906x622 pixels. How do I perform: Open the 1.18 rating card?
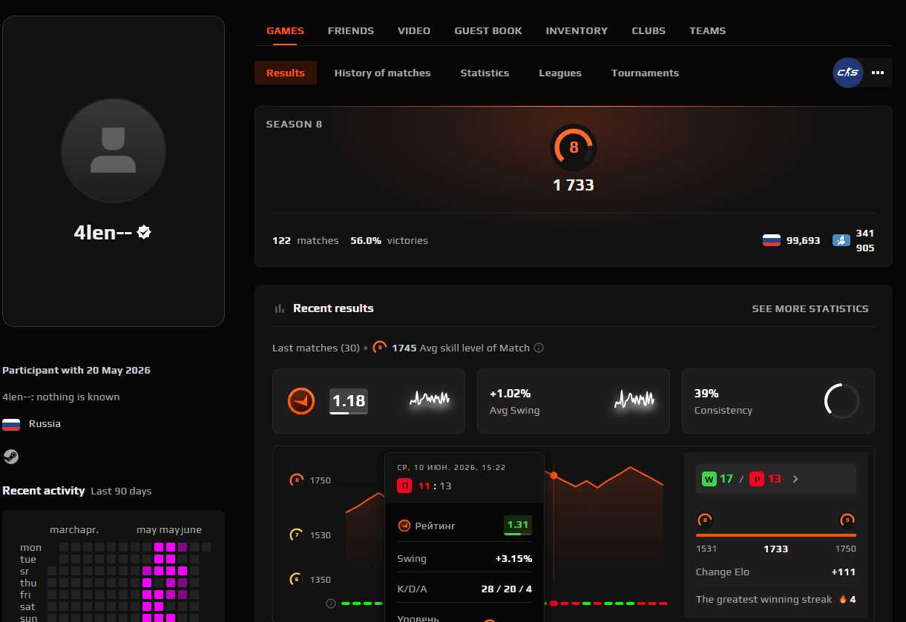[369, 401]
